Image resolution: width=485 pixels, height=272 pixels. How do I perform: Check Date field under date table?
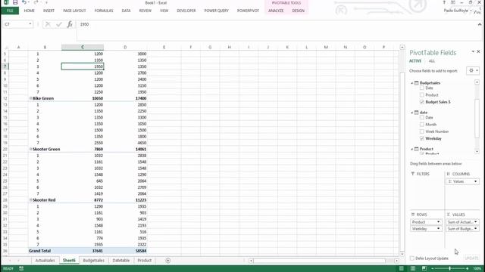(x=422, y=118)
